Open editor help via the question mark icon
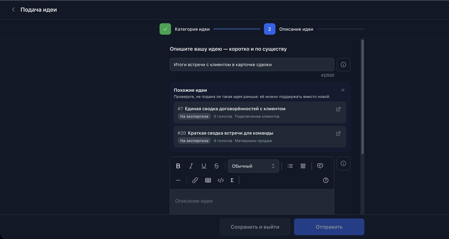Screen dimensions: 449x239 coord(326,180)
